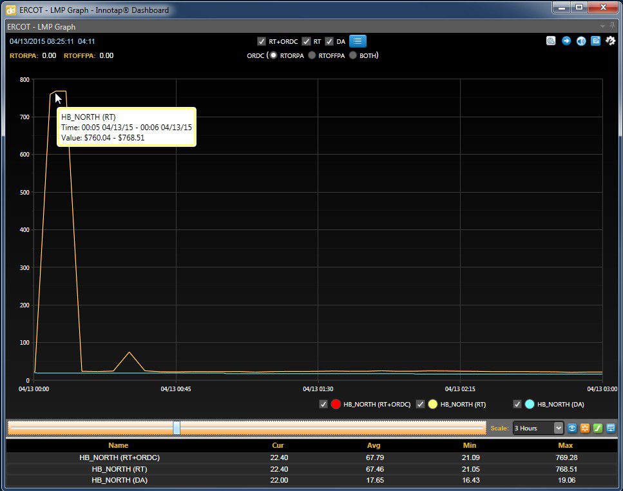Click the blue list view button
This screenshot has height=491, width=623.
[x=358, y=41]
